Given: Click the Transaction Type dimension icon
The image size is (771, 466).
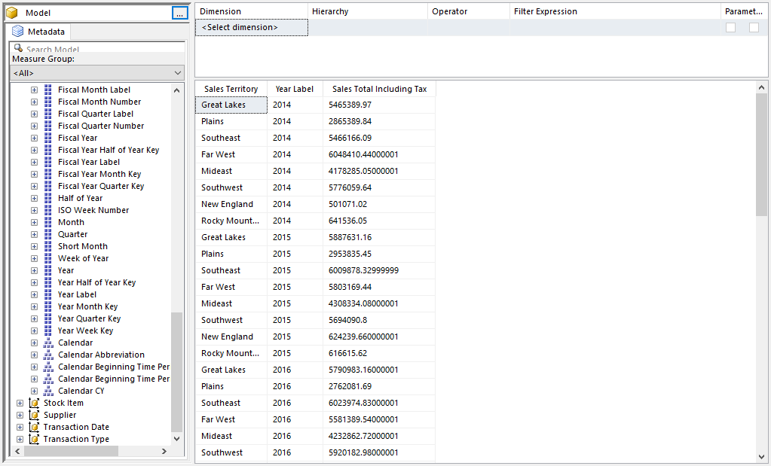Looking at the screenshot, I should pyautogui.click(x=34, y=439).
